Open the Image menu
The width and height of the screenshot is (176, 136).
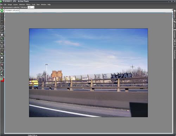[x=10, y=5]
